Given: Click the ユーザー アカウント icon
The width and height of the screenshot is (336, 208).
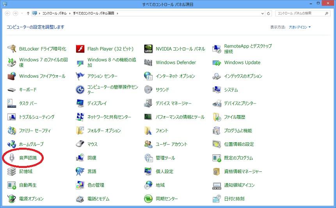Looking at the screenshot, I should tap(148, 144).
